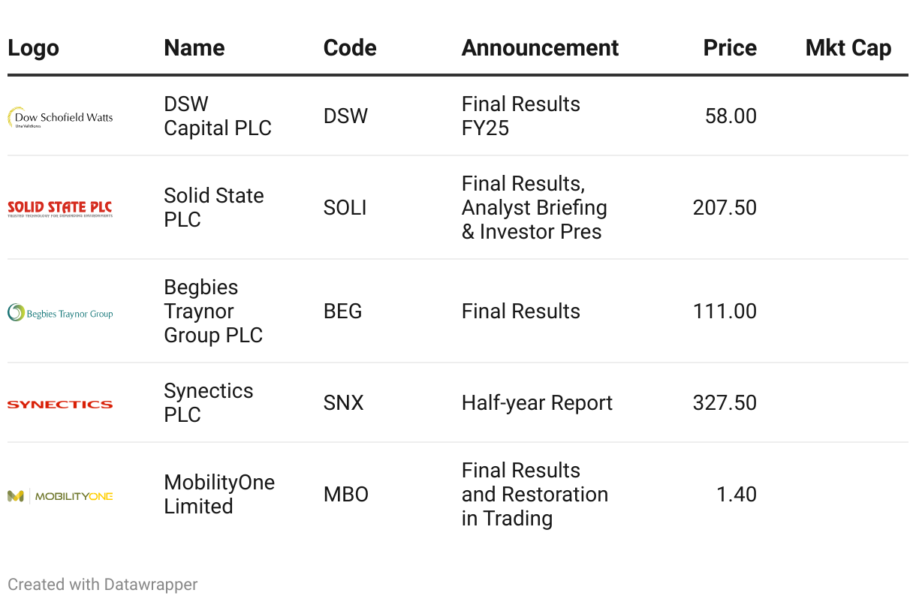Select the Half-year Report announcement

pyautogui.click(x=537, y=403)
